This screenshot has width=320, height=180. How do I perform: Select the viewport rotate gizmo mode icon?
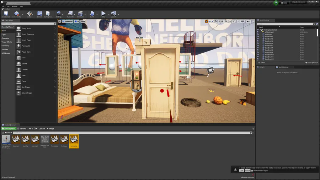click(x=209, y=21)
